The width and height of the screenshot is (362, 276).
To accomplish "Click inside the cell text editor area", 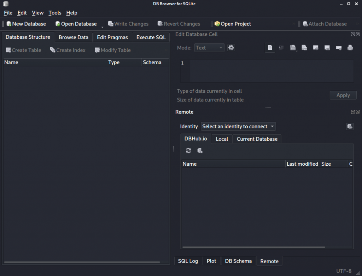I will pos(272,71).
